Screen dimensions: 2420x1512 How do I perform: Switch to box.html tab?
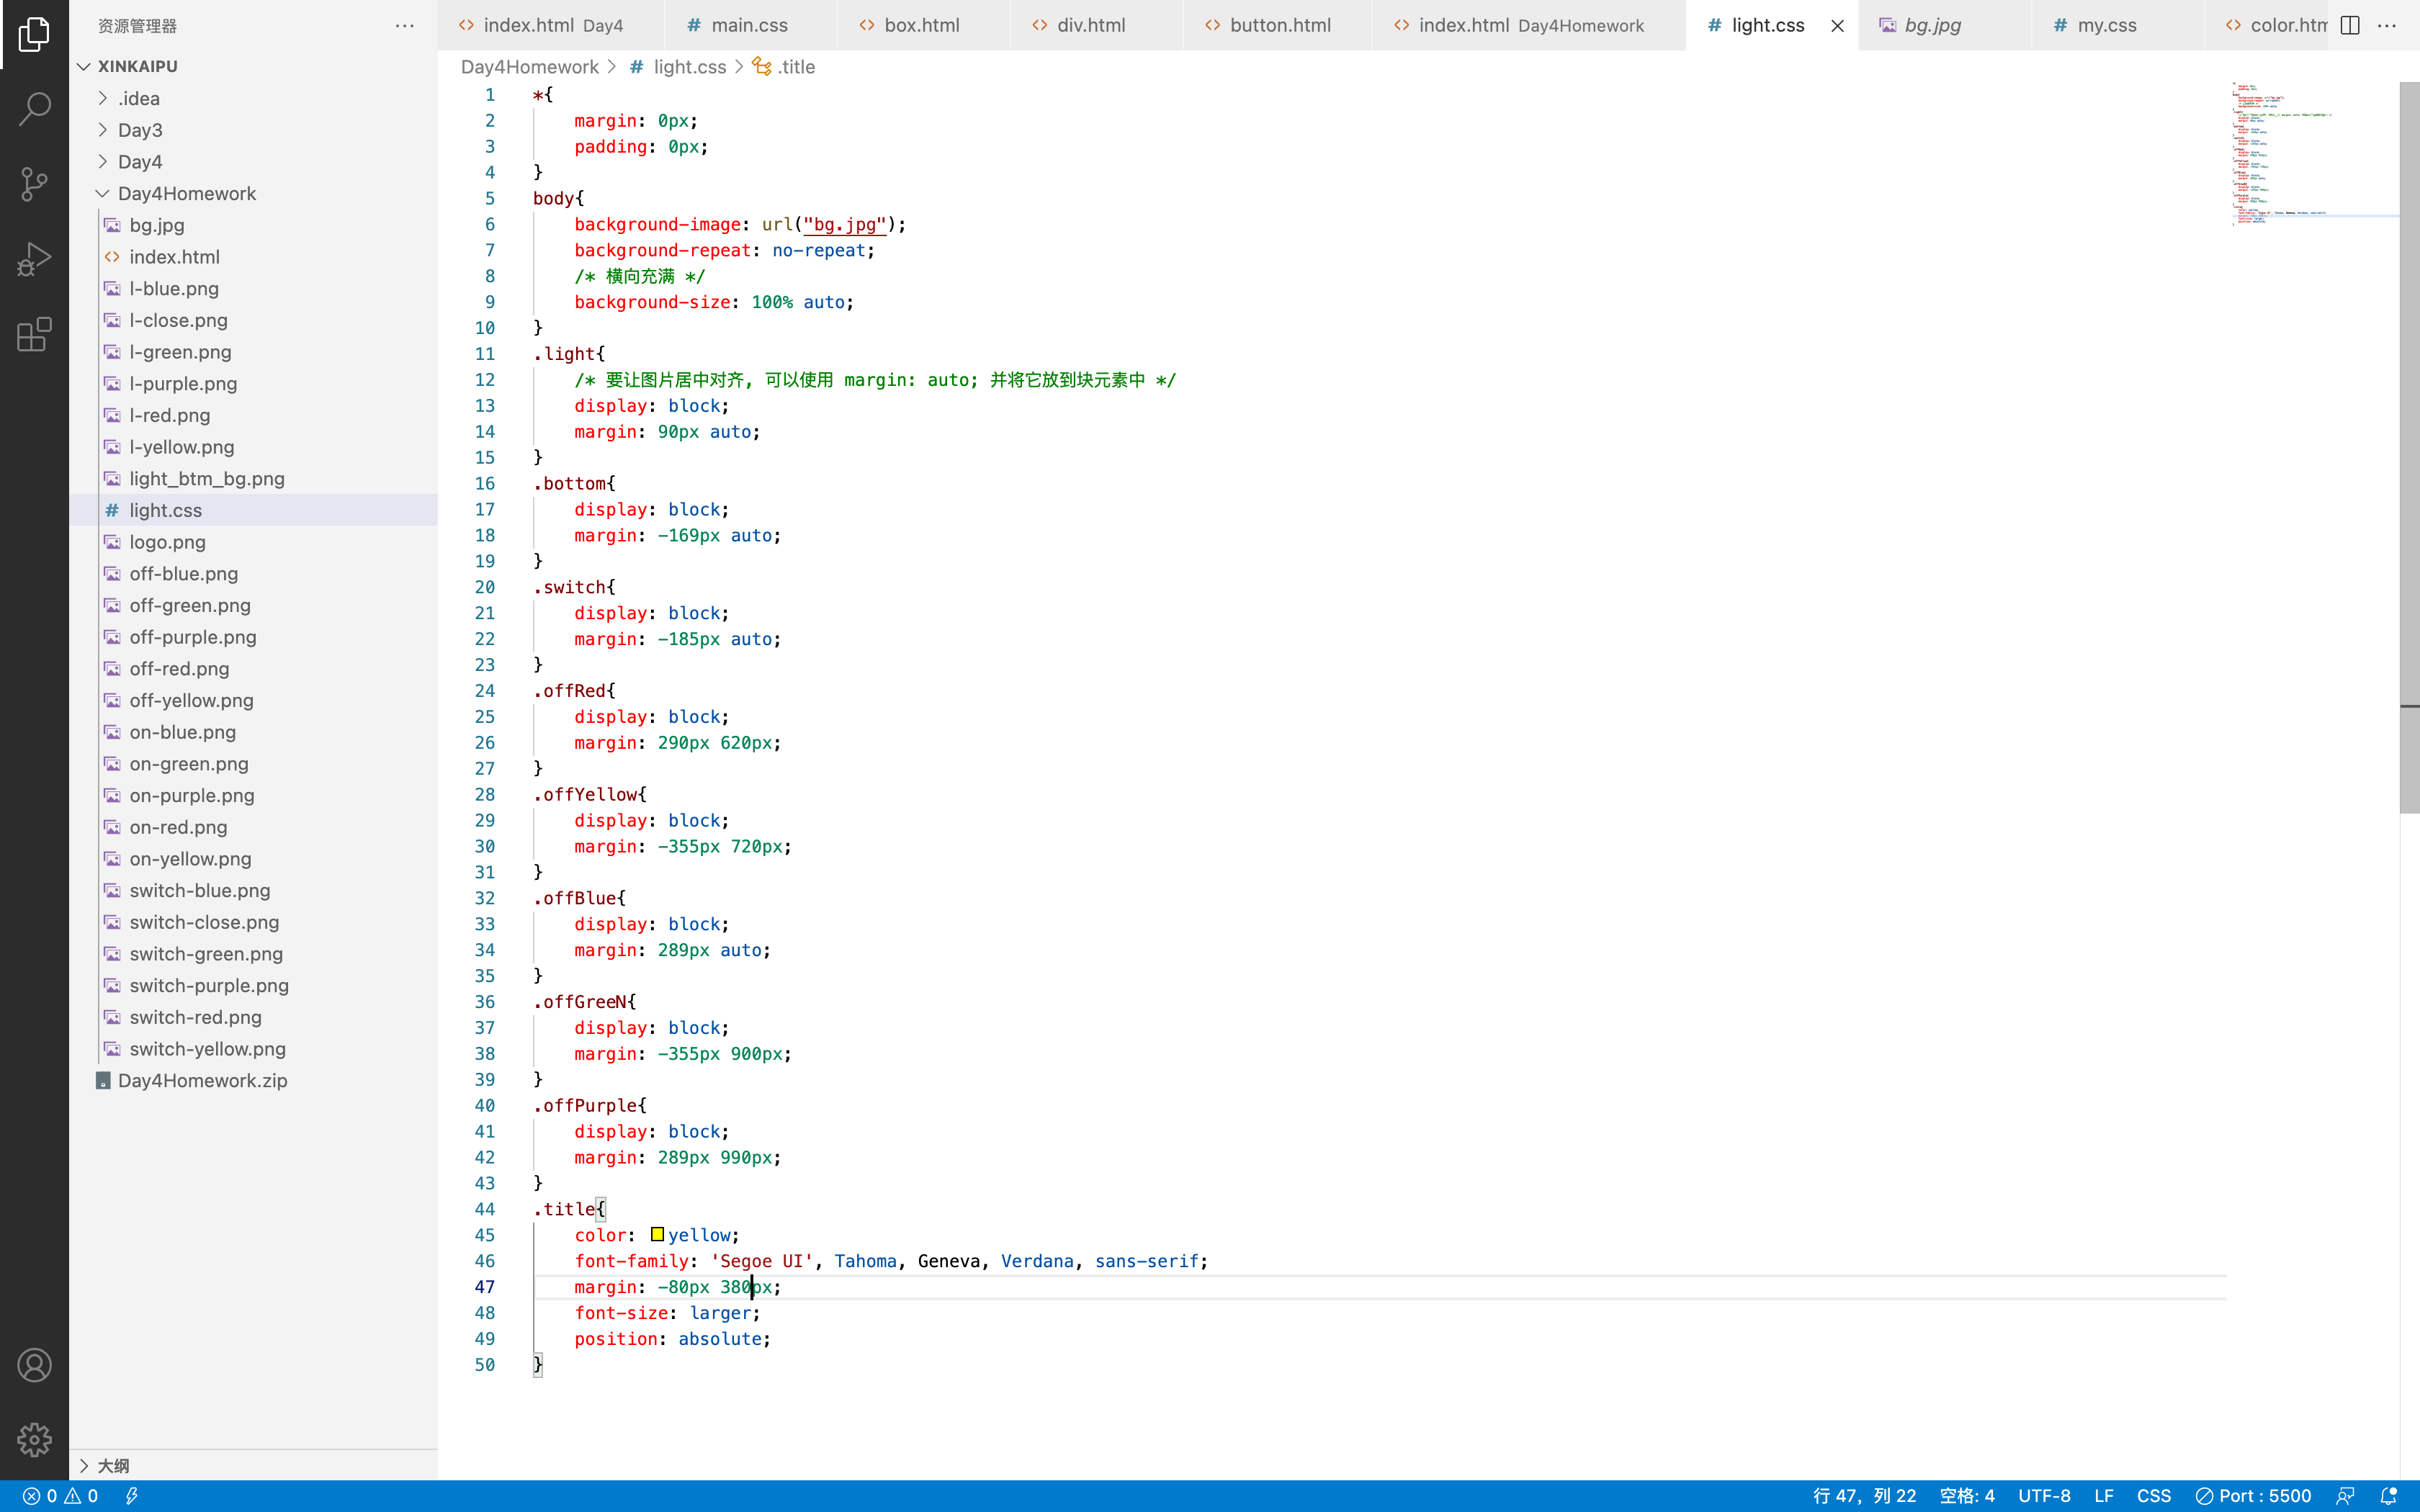click(x=921, y=25)
